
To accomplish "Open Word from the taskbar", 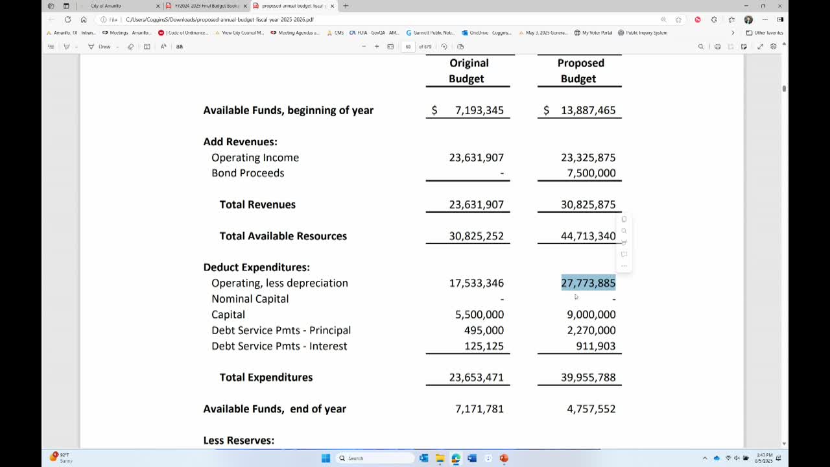I will pos(472,458).
